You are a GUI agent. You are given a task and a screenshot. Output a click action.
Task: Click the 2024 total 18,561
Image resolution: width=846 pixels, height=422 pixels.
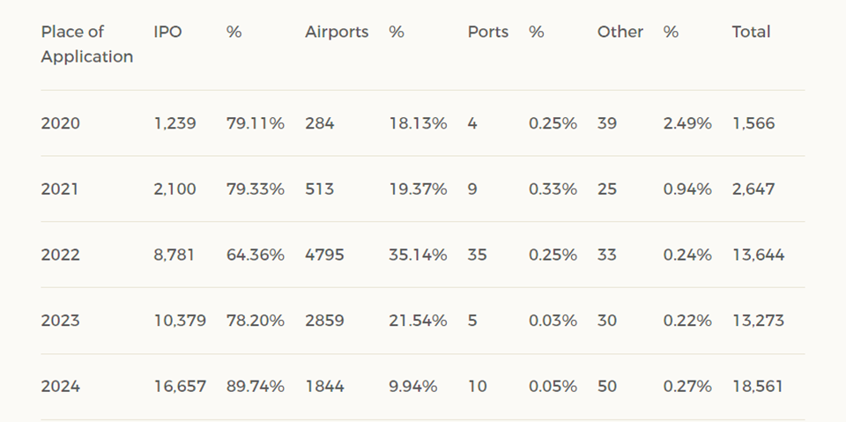click(x=757, y=387)
